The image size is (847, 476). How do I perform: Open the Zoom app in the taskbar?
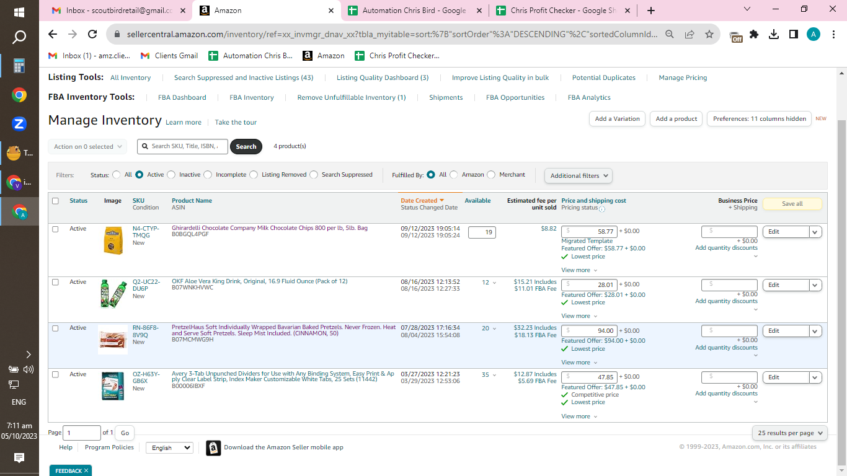coord(19,123)
